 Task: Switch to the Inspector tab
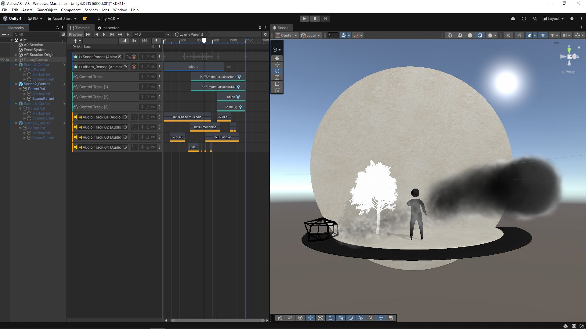point(108,28)
